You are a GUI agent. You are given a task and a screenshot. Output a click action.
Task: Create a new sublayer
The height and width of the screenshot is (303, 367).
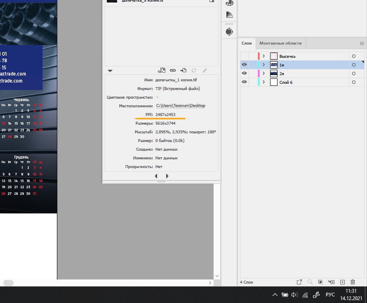point(331,282)
